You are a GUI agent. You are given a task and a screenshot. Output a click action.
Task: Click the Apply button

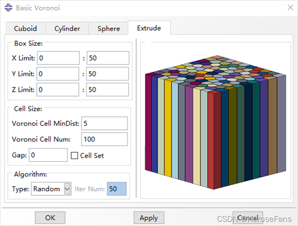pos(149,218)
